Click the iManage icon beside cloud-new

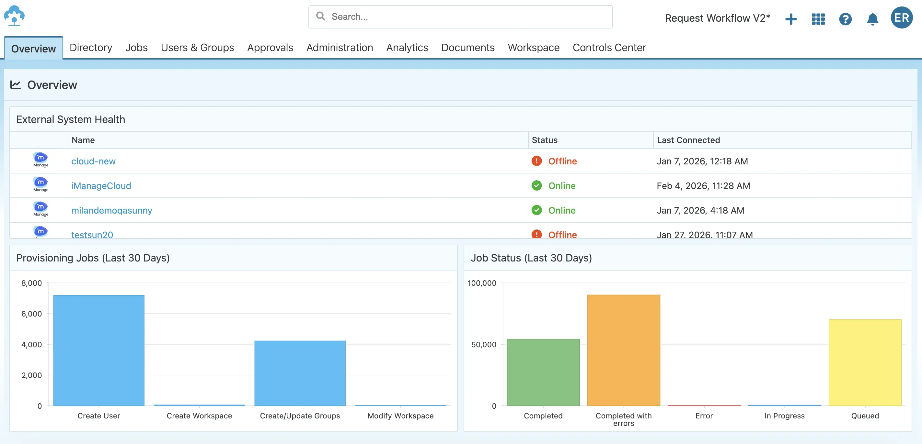(40, 160)
